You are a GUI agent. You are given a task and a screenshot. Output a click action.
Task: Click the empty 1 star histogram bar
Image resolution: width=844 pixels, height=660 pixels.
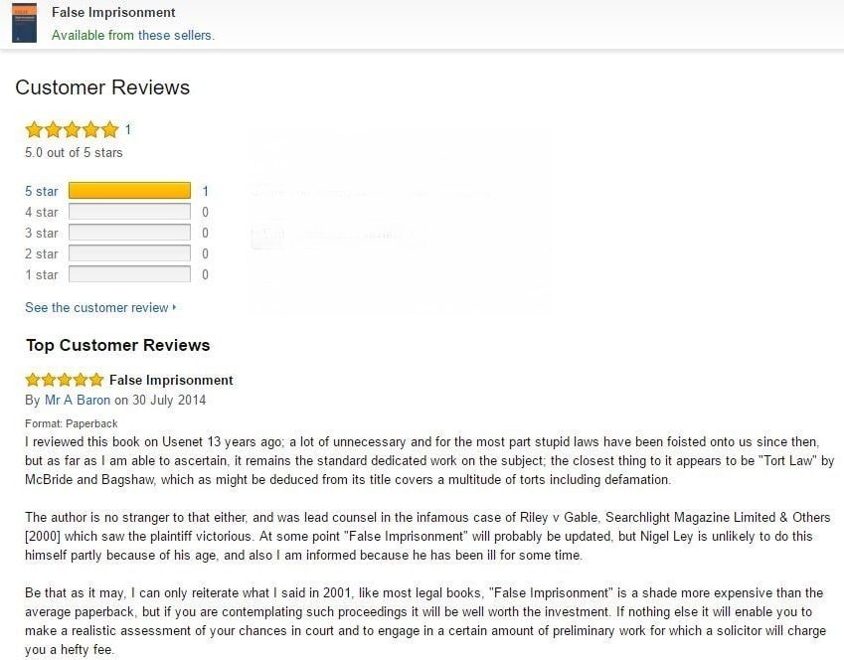point(129,274)
